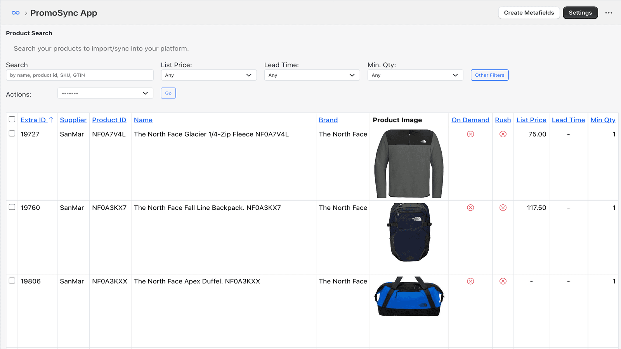Expand the List Price dropdown
The height and width of the screenshot is (349, 621).
point(208,75)
